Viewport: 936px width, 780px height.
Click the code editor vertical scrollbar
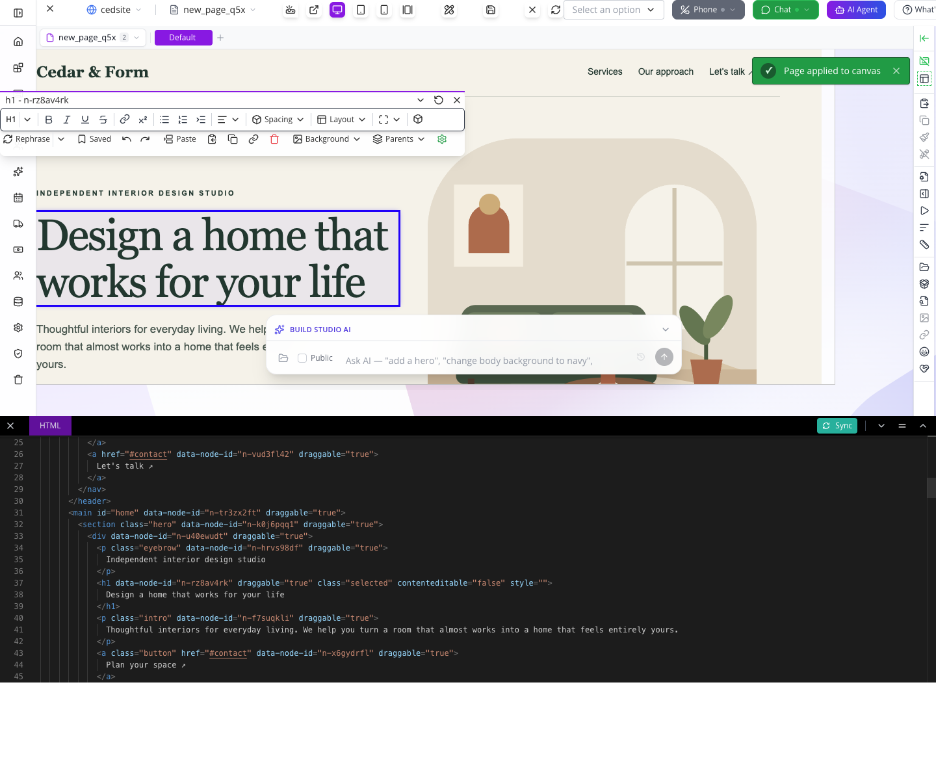(931, 487)
